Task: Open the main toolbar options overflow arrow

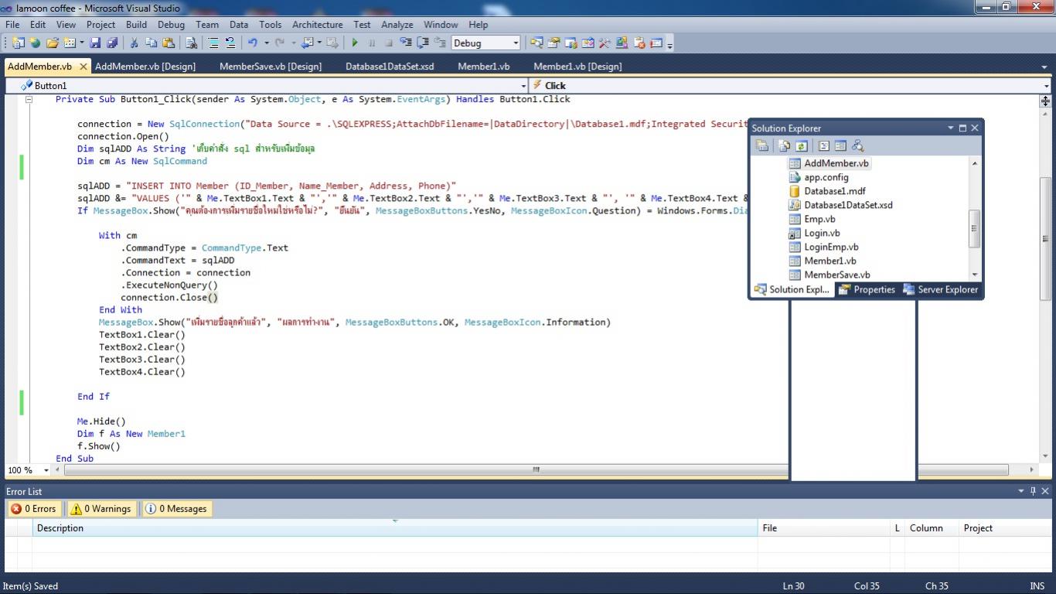Action: click(x=670, y=44)
